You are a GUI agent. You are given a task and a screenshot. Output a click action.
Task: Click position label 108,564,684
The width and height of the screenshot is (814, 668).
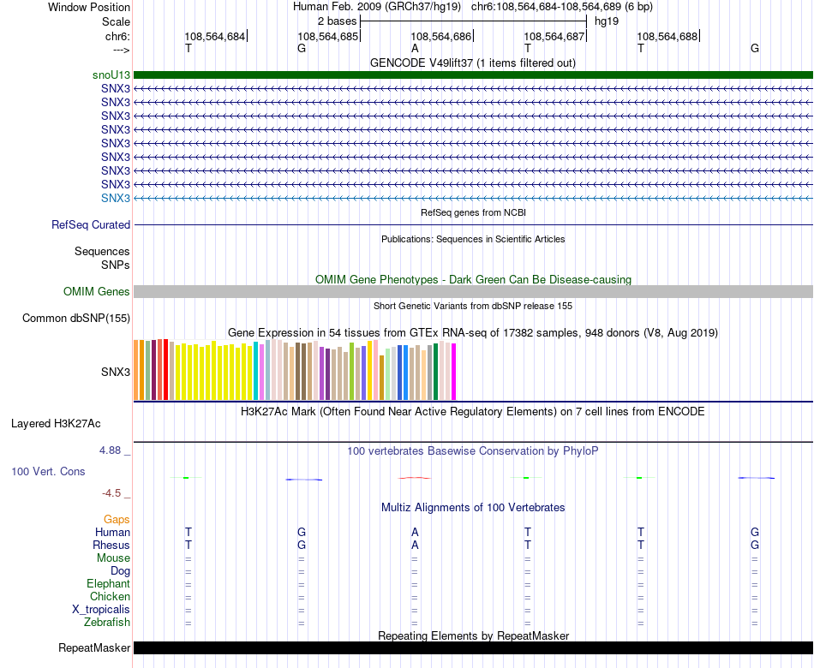(x=214, y=36)
